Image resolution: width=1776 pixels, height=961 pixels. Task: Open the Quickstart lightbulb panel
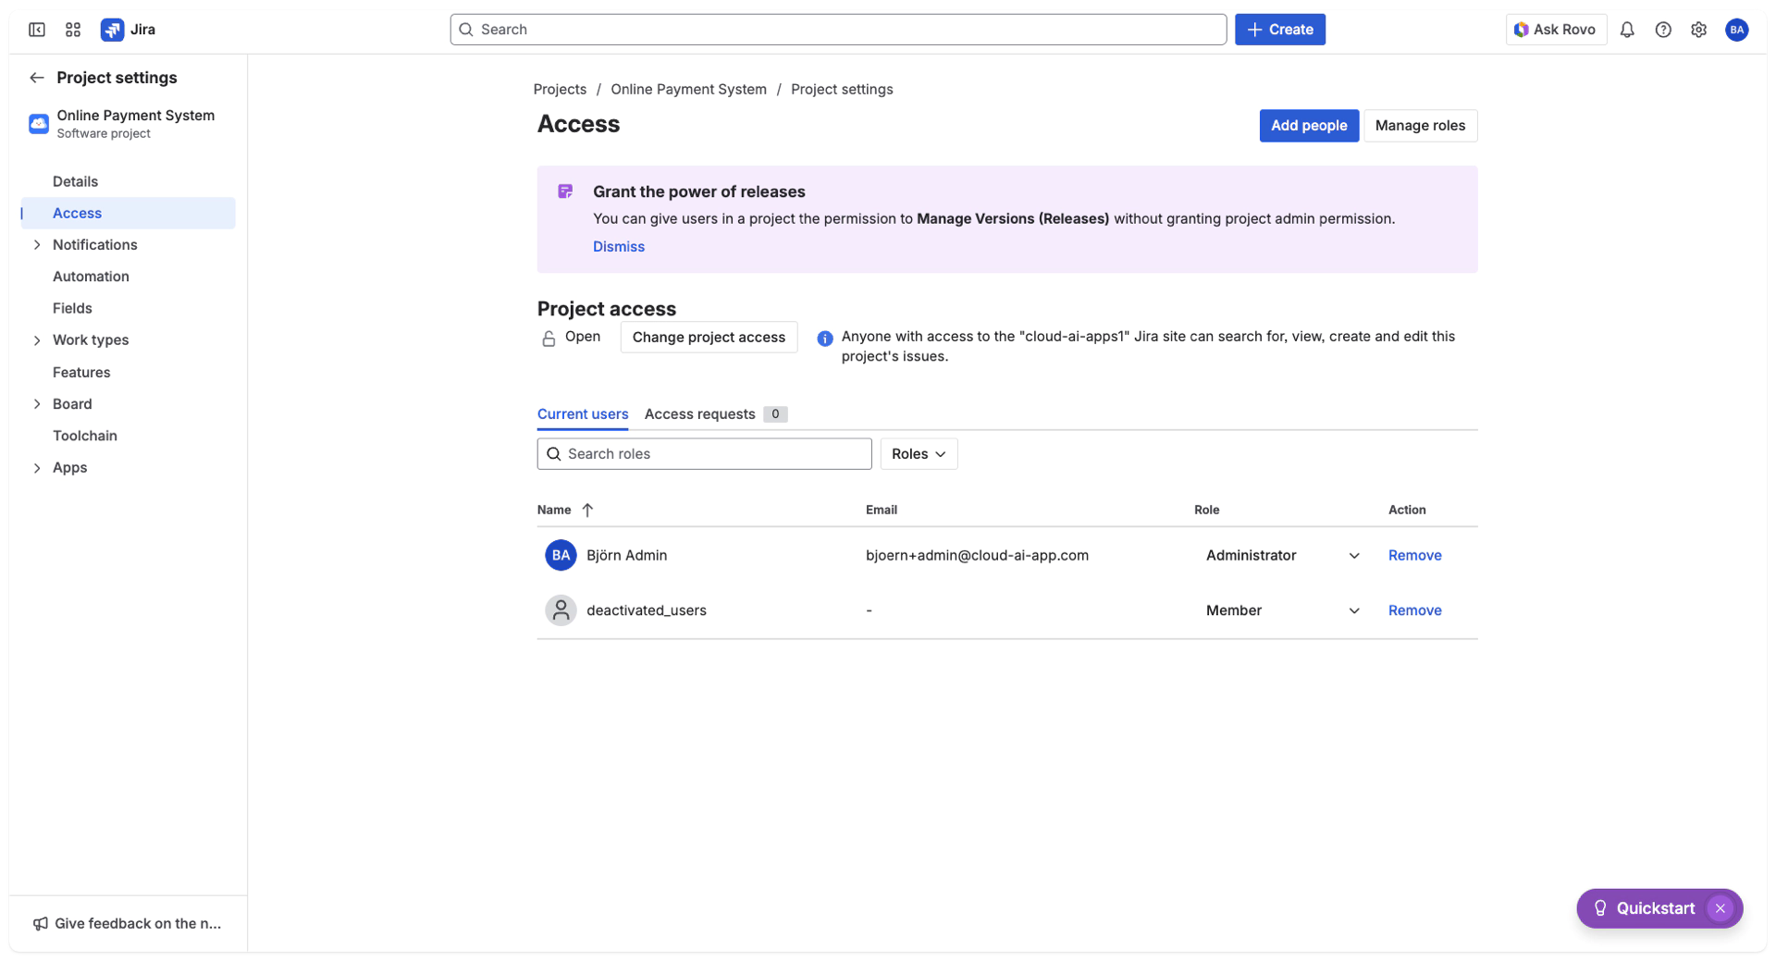1600,908
